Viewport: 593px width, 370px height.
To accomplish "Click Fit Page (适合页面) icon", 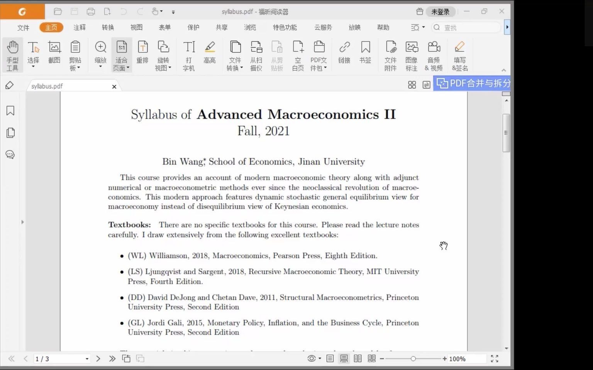I will [x=122, y=55].
